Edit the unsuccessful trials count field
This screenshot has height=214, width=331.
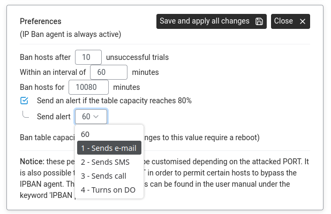coord(88,57)
